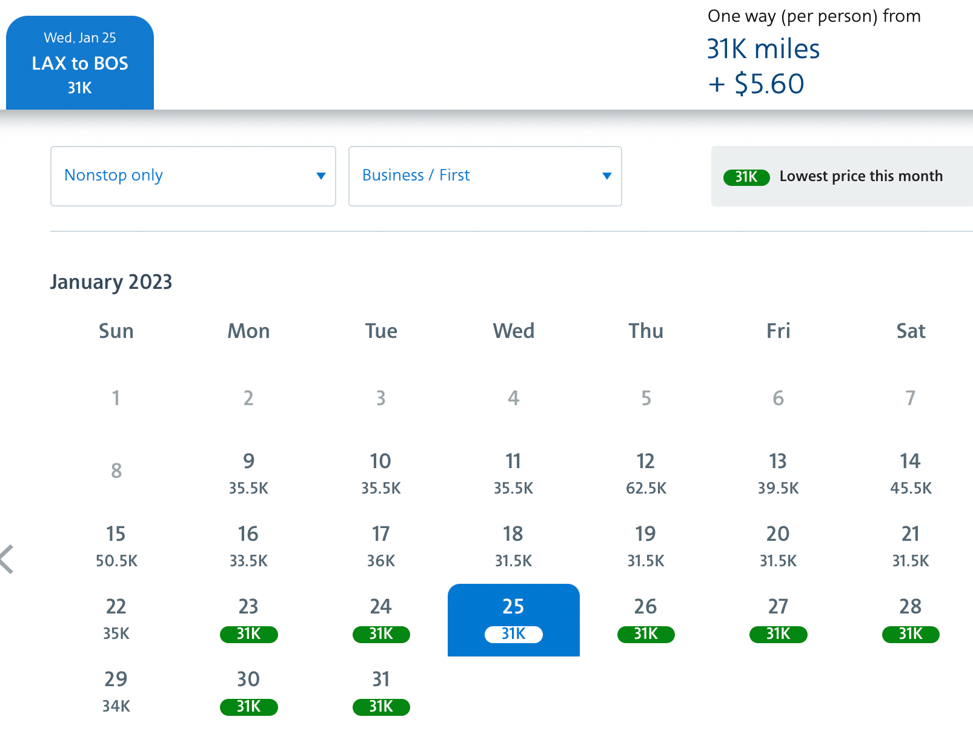Click the 31K legend badge next to Lowest price
The image size is (973, 734).
pos(746,177)
